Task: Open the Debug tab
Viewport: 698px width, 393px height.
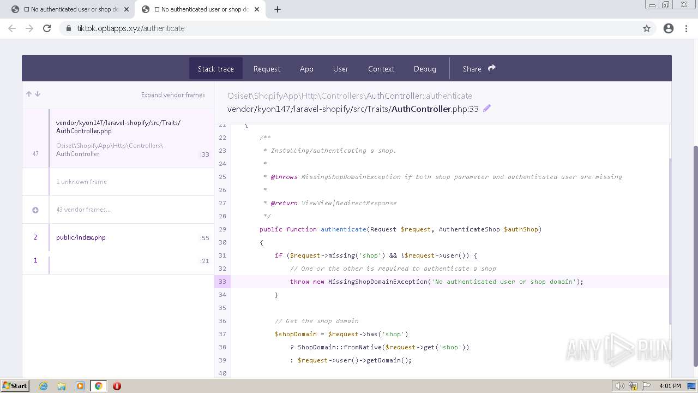Action: 425,69
